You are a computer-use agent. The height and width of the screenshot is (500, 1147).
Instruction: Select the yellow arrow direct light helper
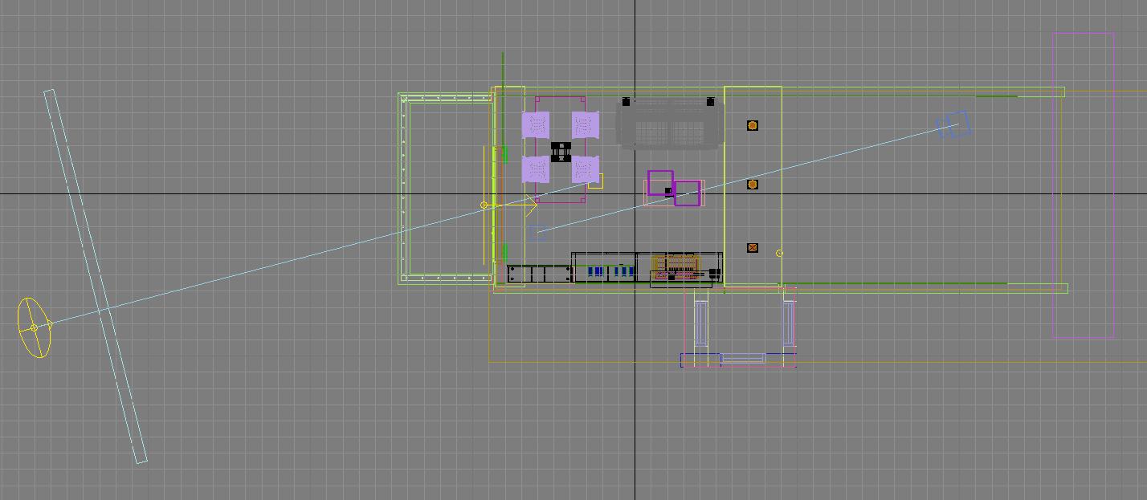pyautogui.click(x=509, y=205)
